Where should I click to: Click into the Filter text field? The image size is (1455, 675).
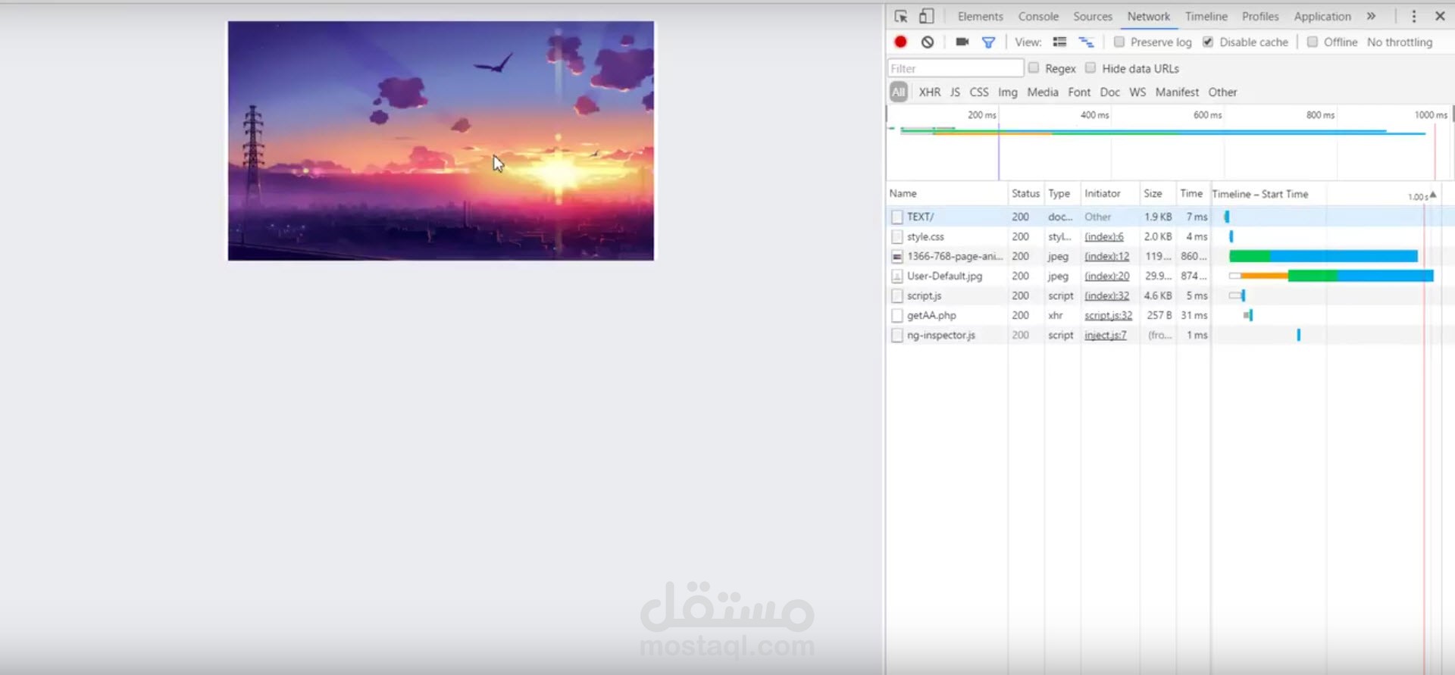pos(956,68)
